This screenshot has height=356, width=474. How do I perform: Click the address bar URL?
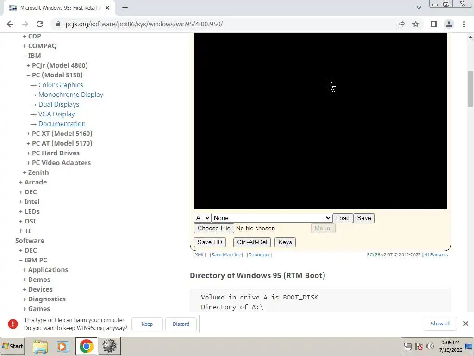coord(144,24)
